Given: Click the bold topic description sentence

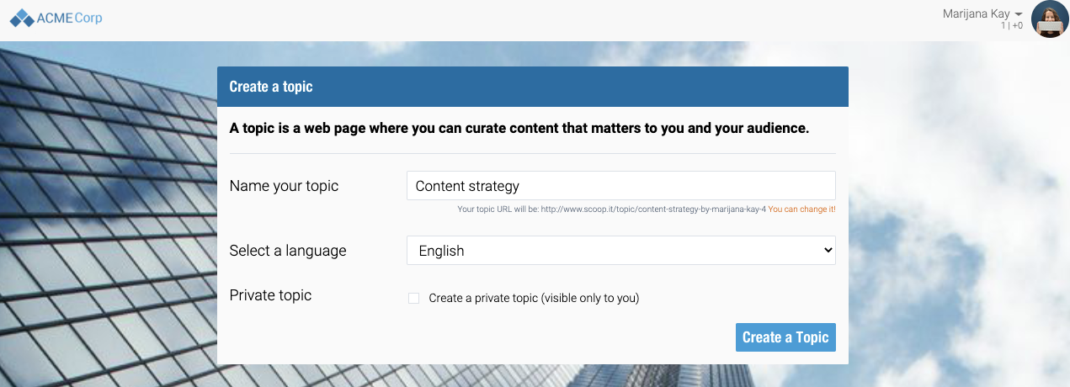Looking at the screenshot, I should tap(519, 129).
